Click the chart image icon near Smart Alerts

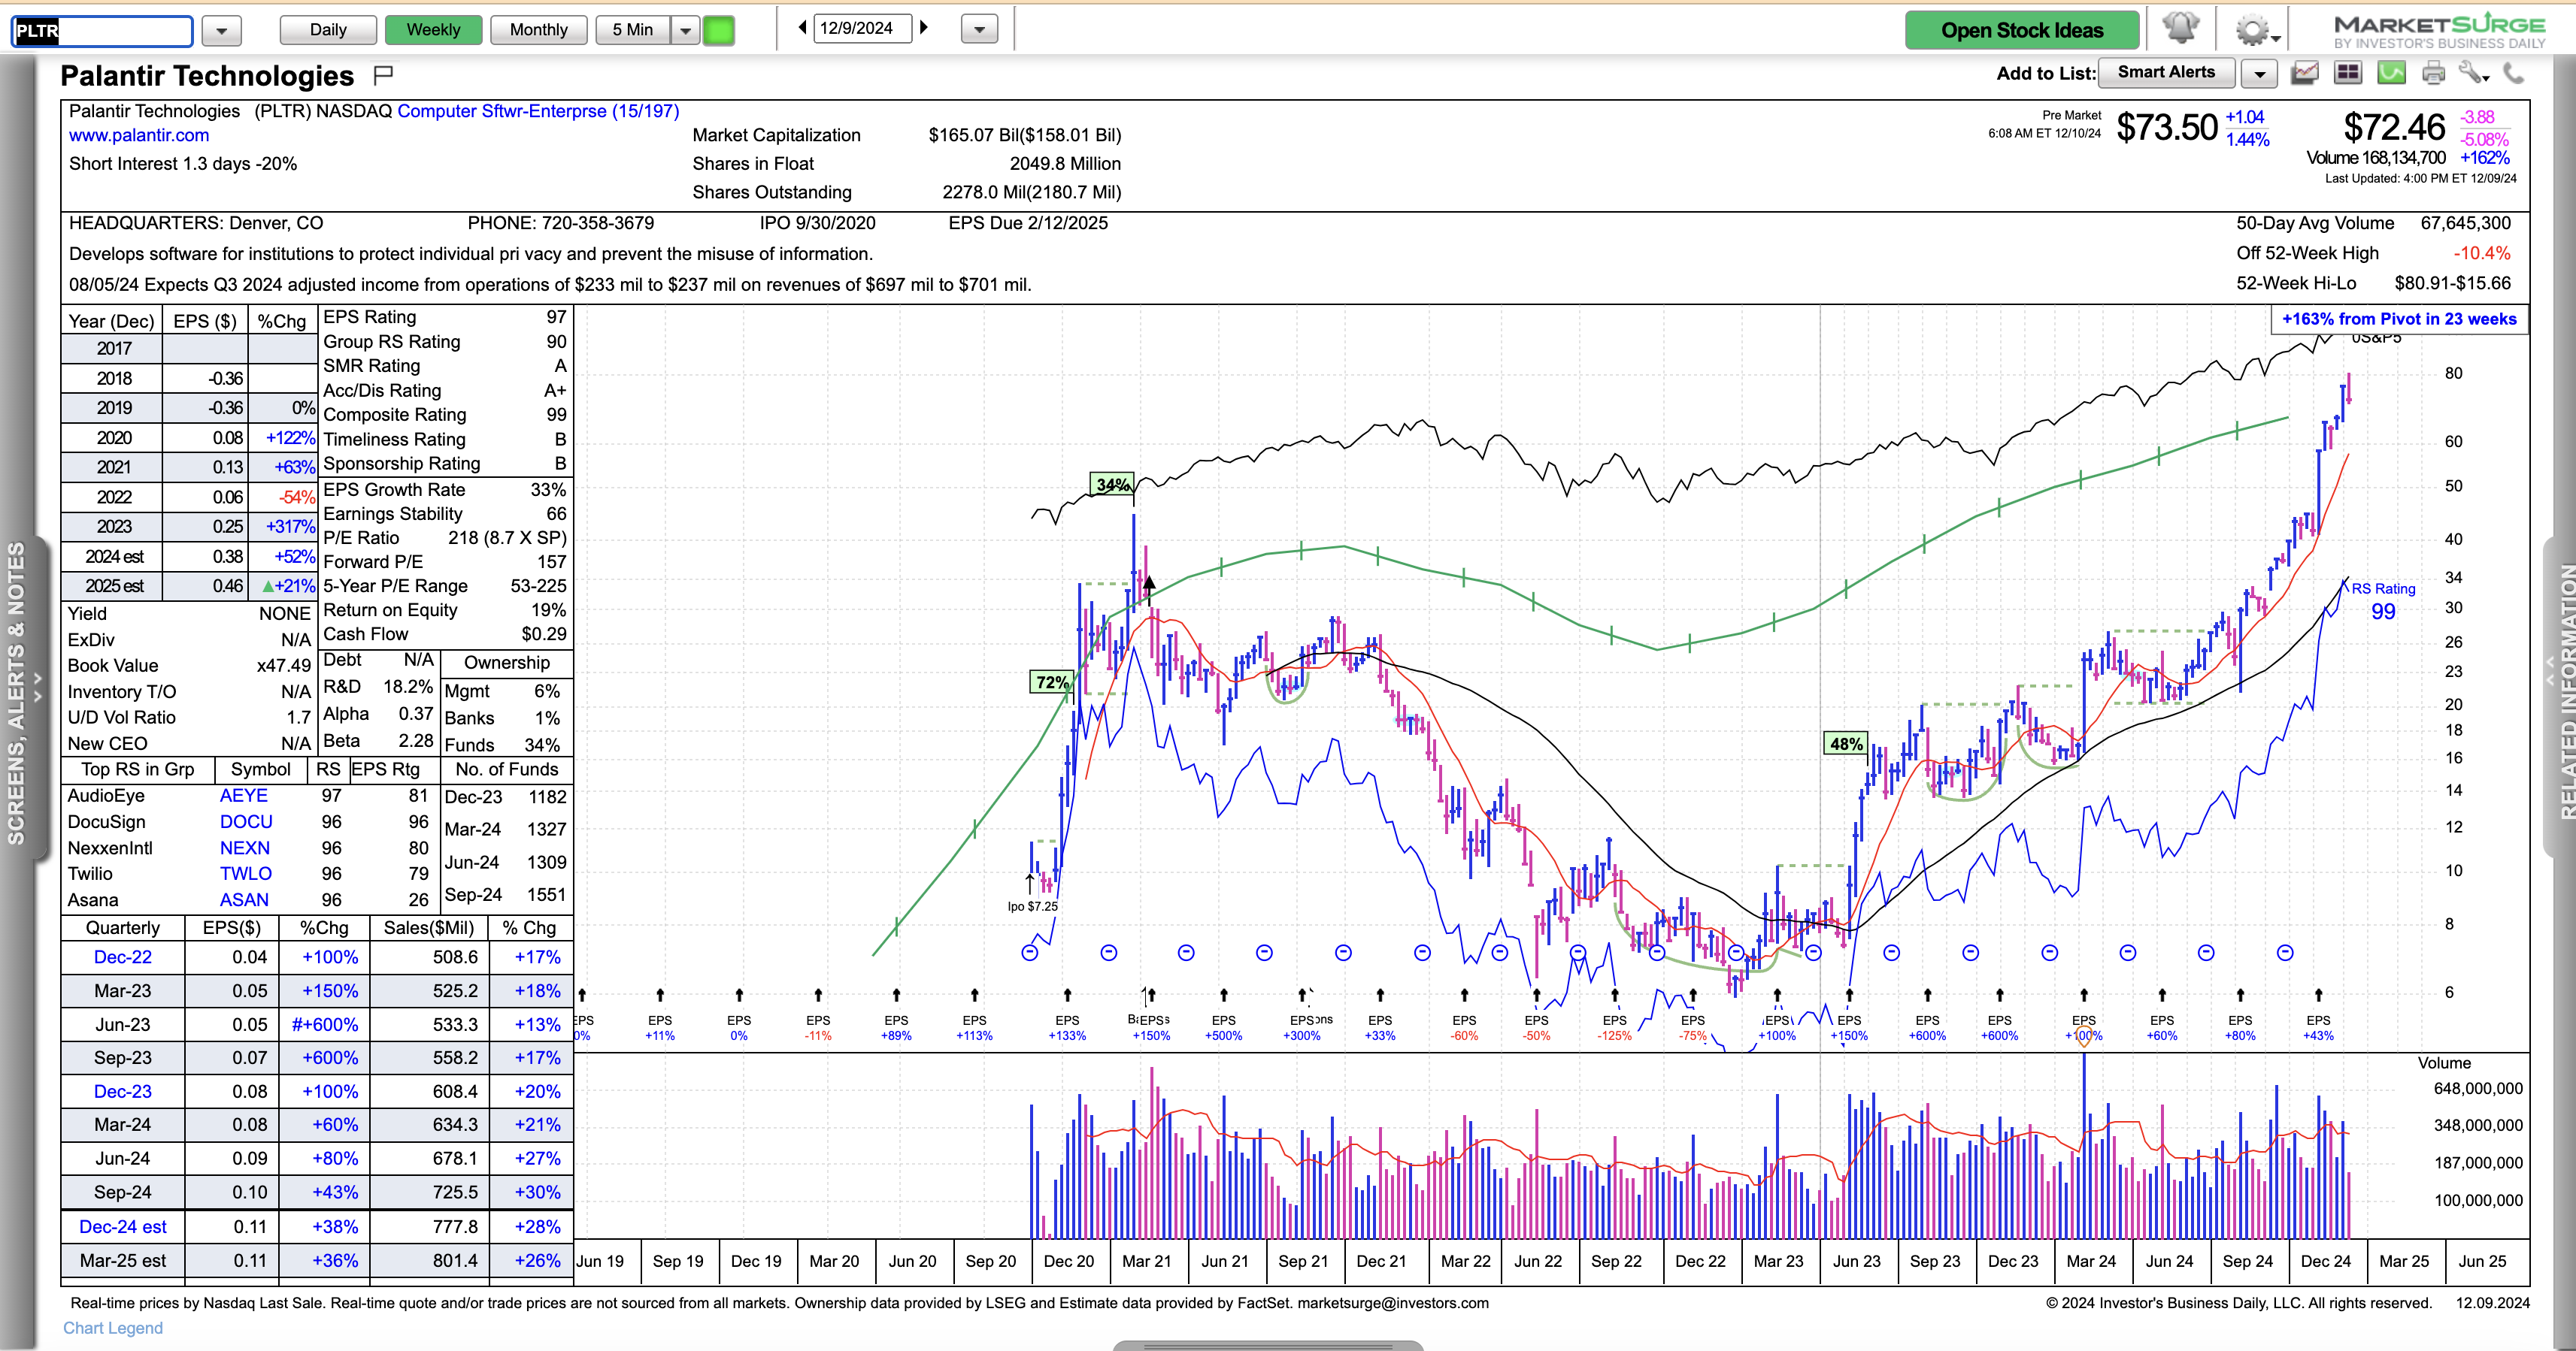(2305, 73)
